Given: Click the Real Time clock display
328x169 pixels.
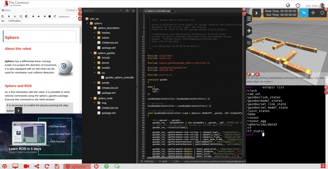Looking at the screenshot, I should 281,11.
